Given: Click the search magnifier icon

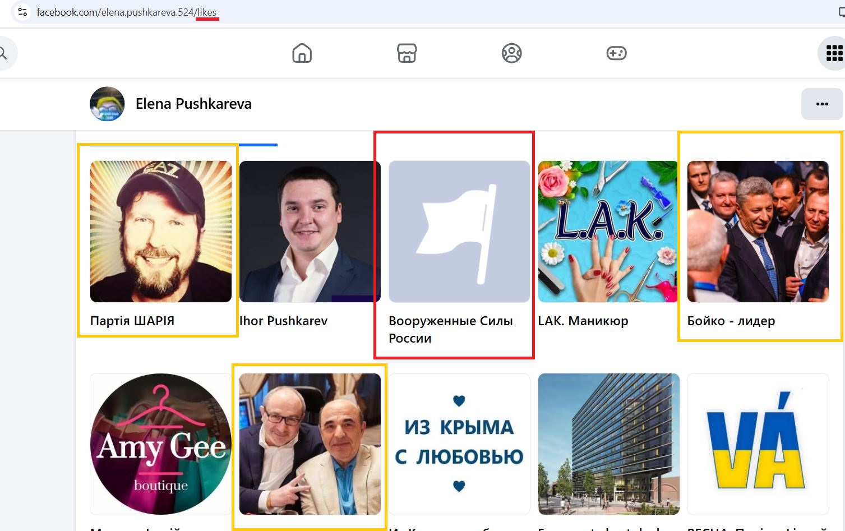Looking at the screenshot, I should tap(3, 53).
